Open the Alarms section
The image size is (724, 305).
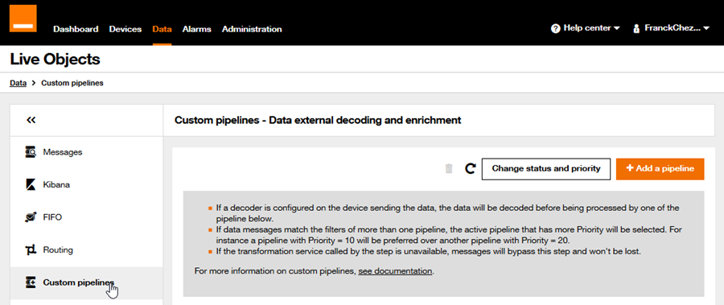pos(197,29)
